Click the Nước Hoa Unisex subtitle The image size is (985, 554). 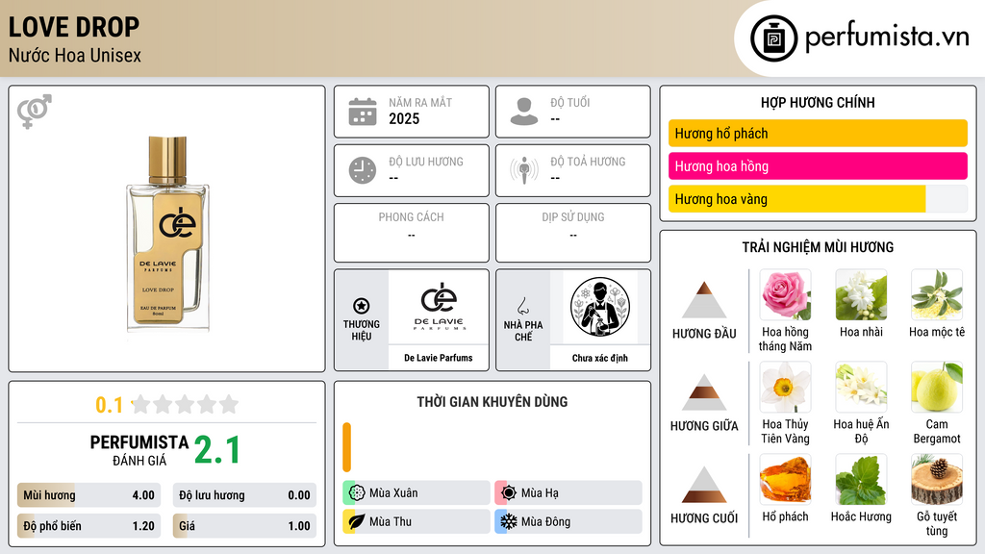click(x=75, y=55)
